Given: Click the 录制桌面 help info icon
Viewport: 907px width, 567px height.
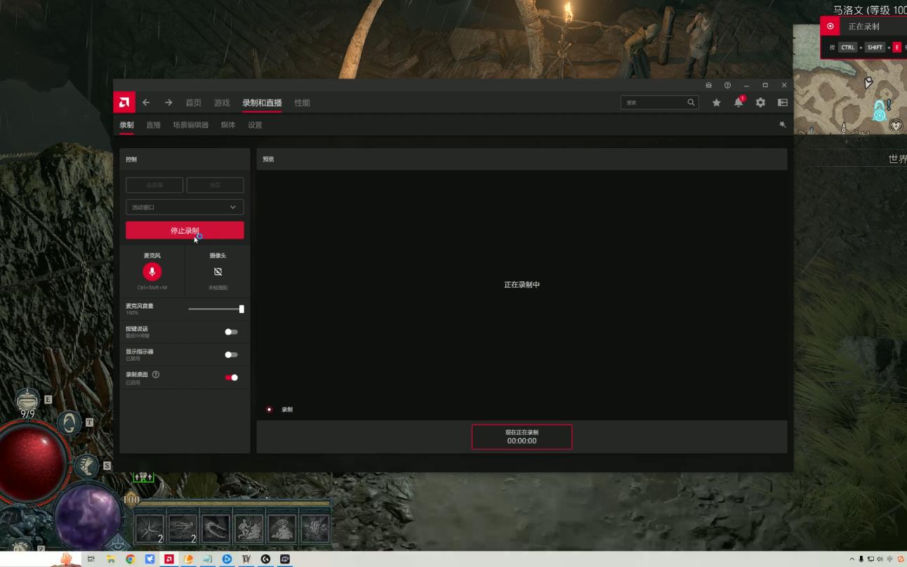Looking at the screenshot, I should pyautogui.click(x=156, y=375).
